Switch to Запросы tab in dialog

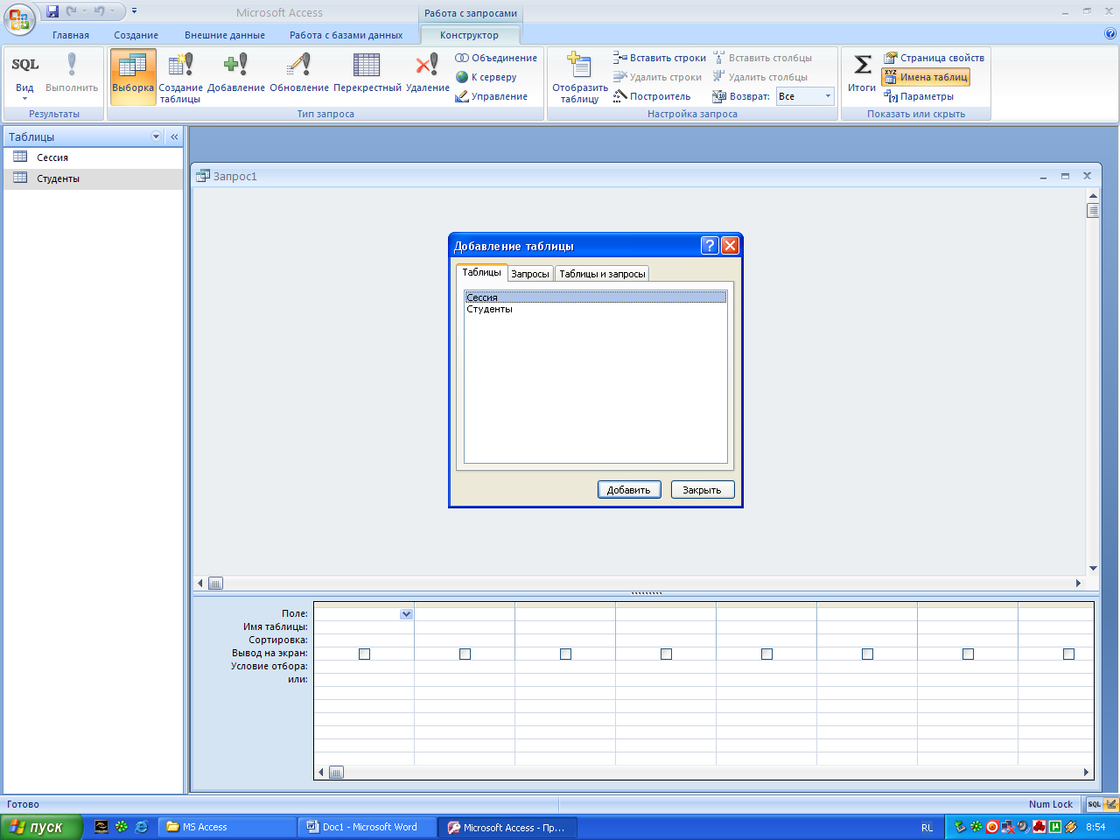click(x=530, y=274)
